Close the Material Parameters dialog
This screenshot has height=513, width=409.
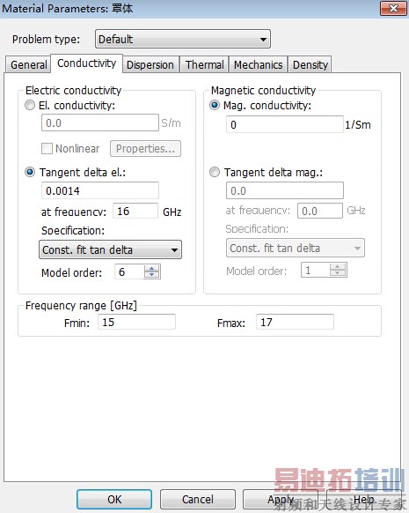tap(393, 8)
